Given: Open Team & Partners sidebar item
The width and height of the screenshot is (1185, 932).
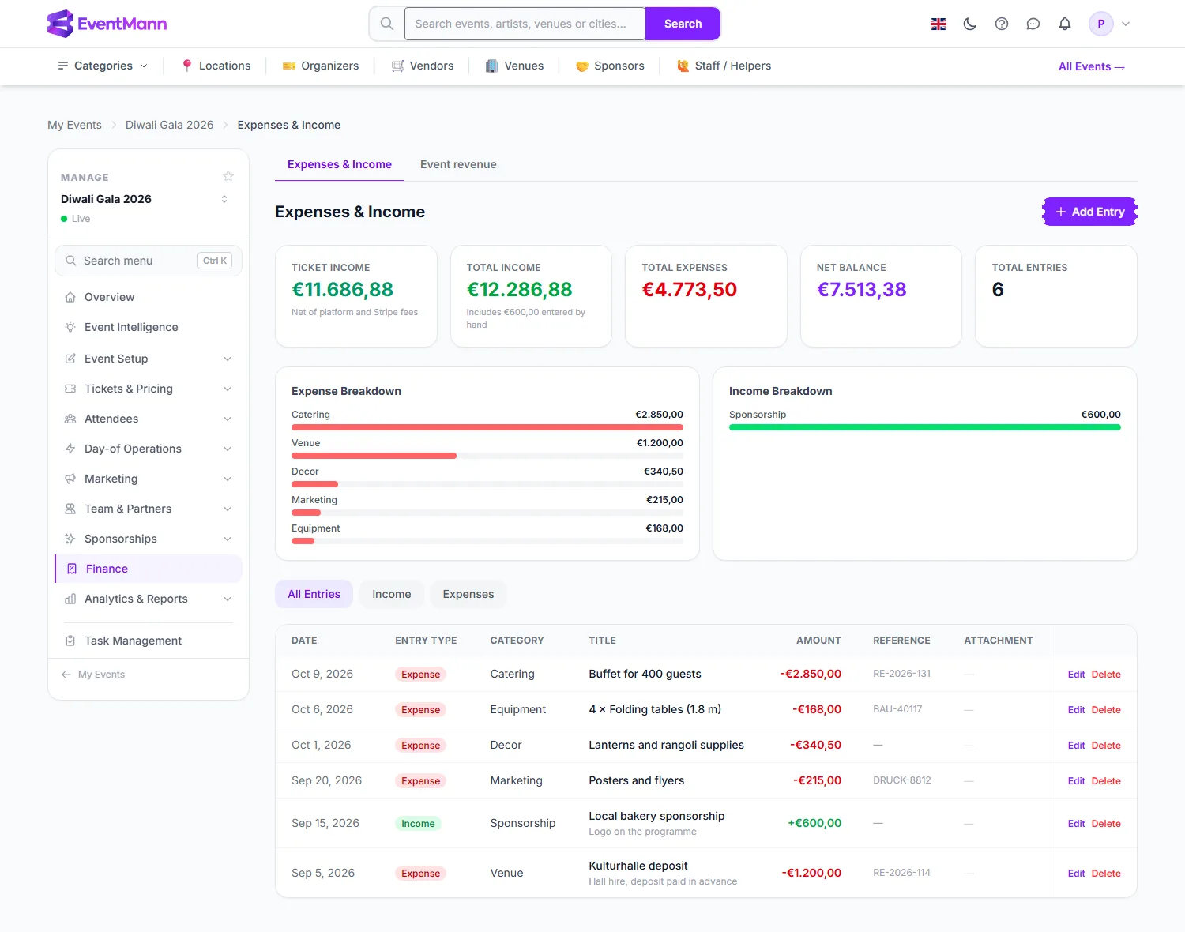Looking at the screenshot, I should click(149, 509).
